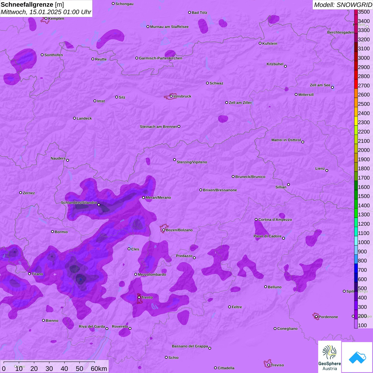373x373 pixels.
Task: Click the 'Bruneck/Brunico' label
Action: [x=250, y=177]
